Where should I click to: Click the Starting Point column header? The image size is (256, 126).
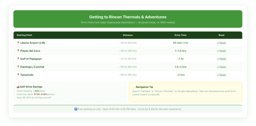pos(24,35)
